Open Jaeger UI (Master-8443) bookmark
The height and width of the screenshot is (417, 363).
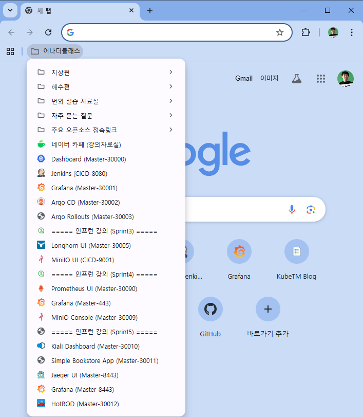106,375
